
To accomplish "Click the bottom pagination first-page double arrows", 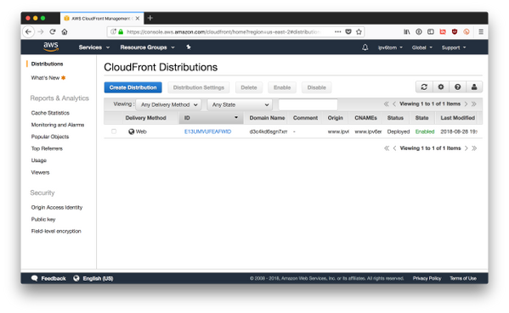I will coord(387,148).
